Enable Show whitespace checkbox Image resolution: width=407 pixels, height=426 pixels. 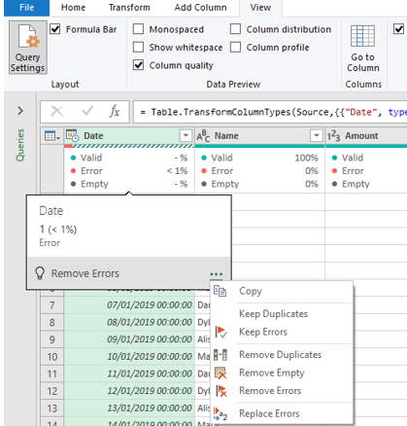(x=138, y=48)
